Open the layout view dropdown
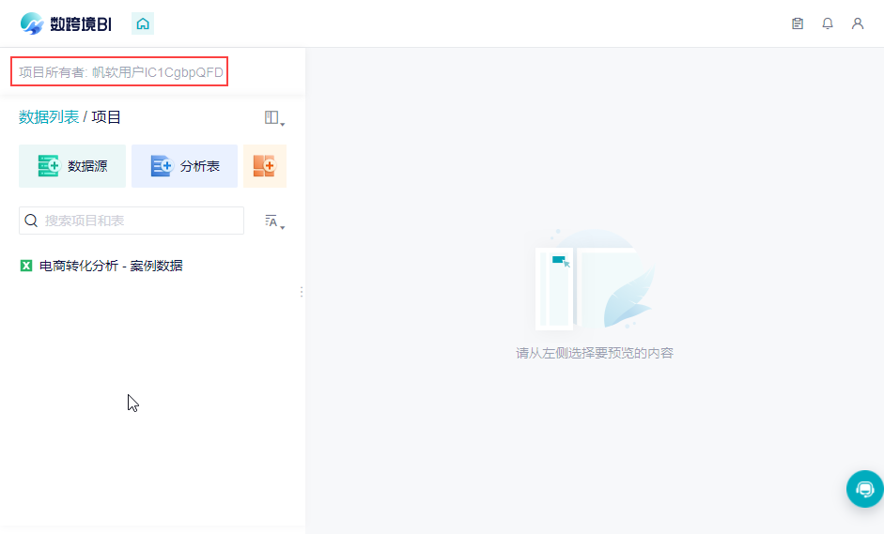The height and width of the screenshot is (534, 884). [274, 117]
